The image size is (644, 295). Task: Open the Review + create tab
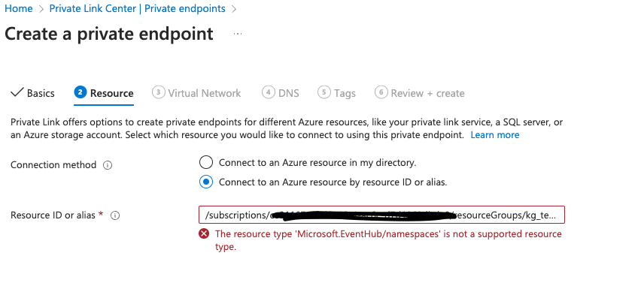(x=419, y=93)
